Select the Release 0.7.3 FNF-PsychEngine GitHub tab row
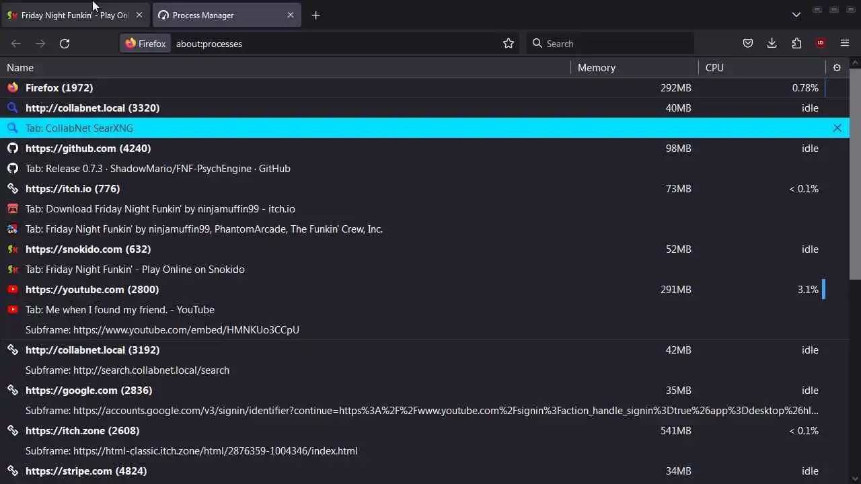The height and width of the screenshot is (484, 861). click(424, 168)
